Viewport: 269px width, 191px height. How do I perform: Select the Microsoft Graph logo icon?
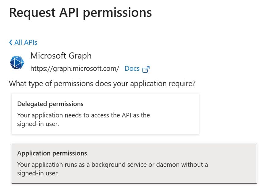click(x=17, y=62)
